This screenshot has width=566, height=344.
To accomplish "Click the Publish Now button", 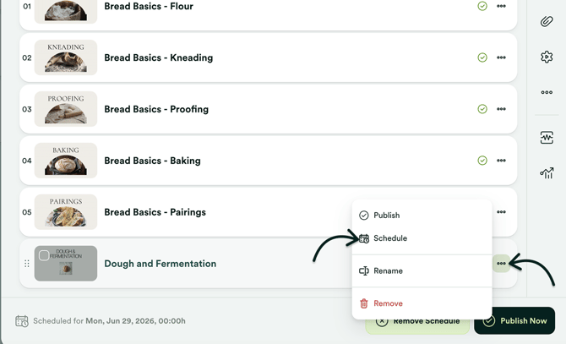I will tap(514, 320).
